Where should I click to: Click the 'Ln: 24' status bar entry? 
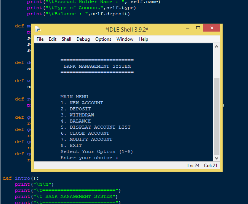193,166
